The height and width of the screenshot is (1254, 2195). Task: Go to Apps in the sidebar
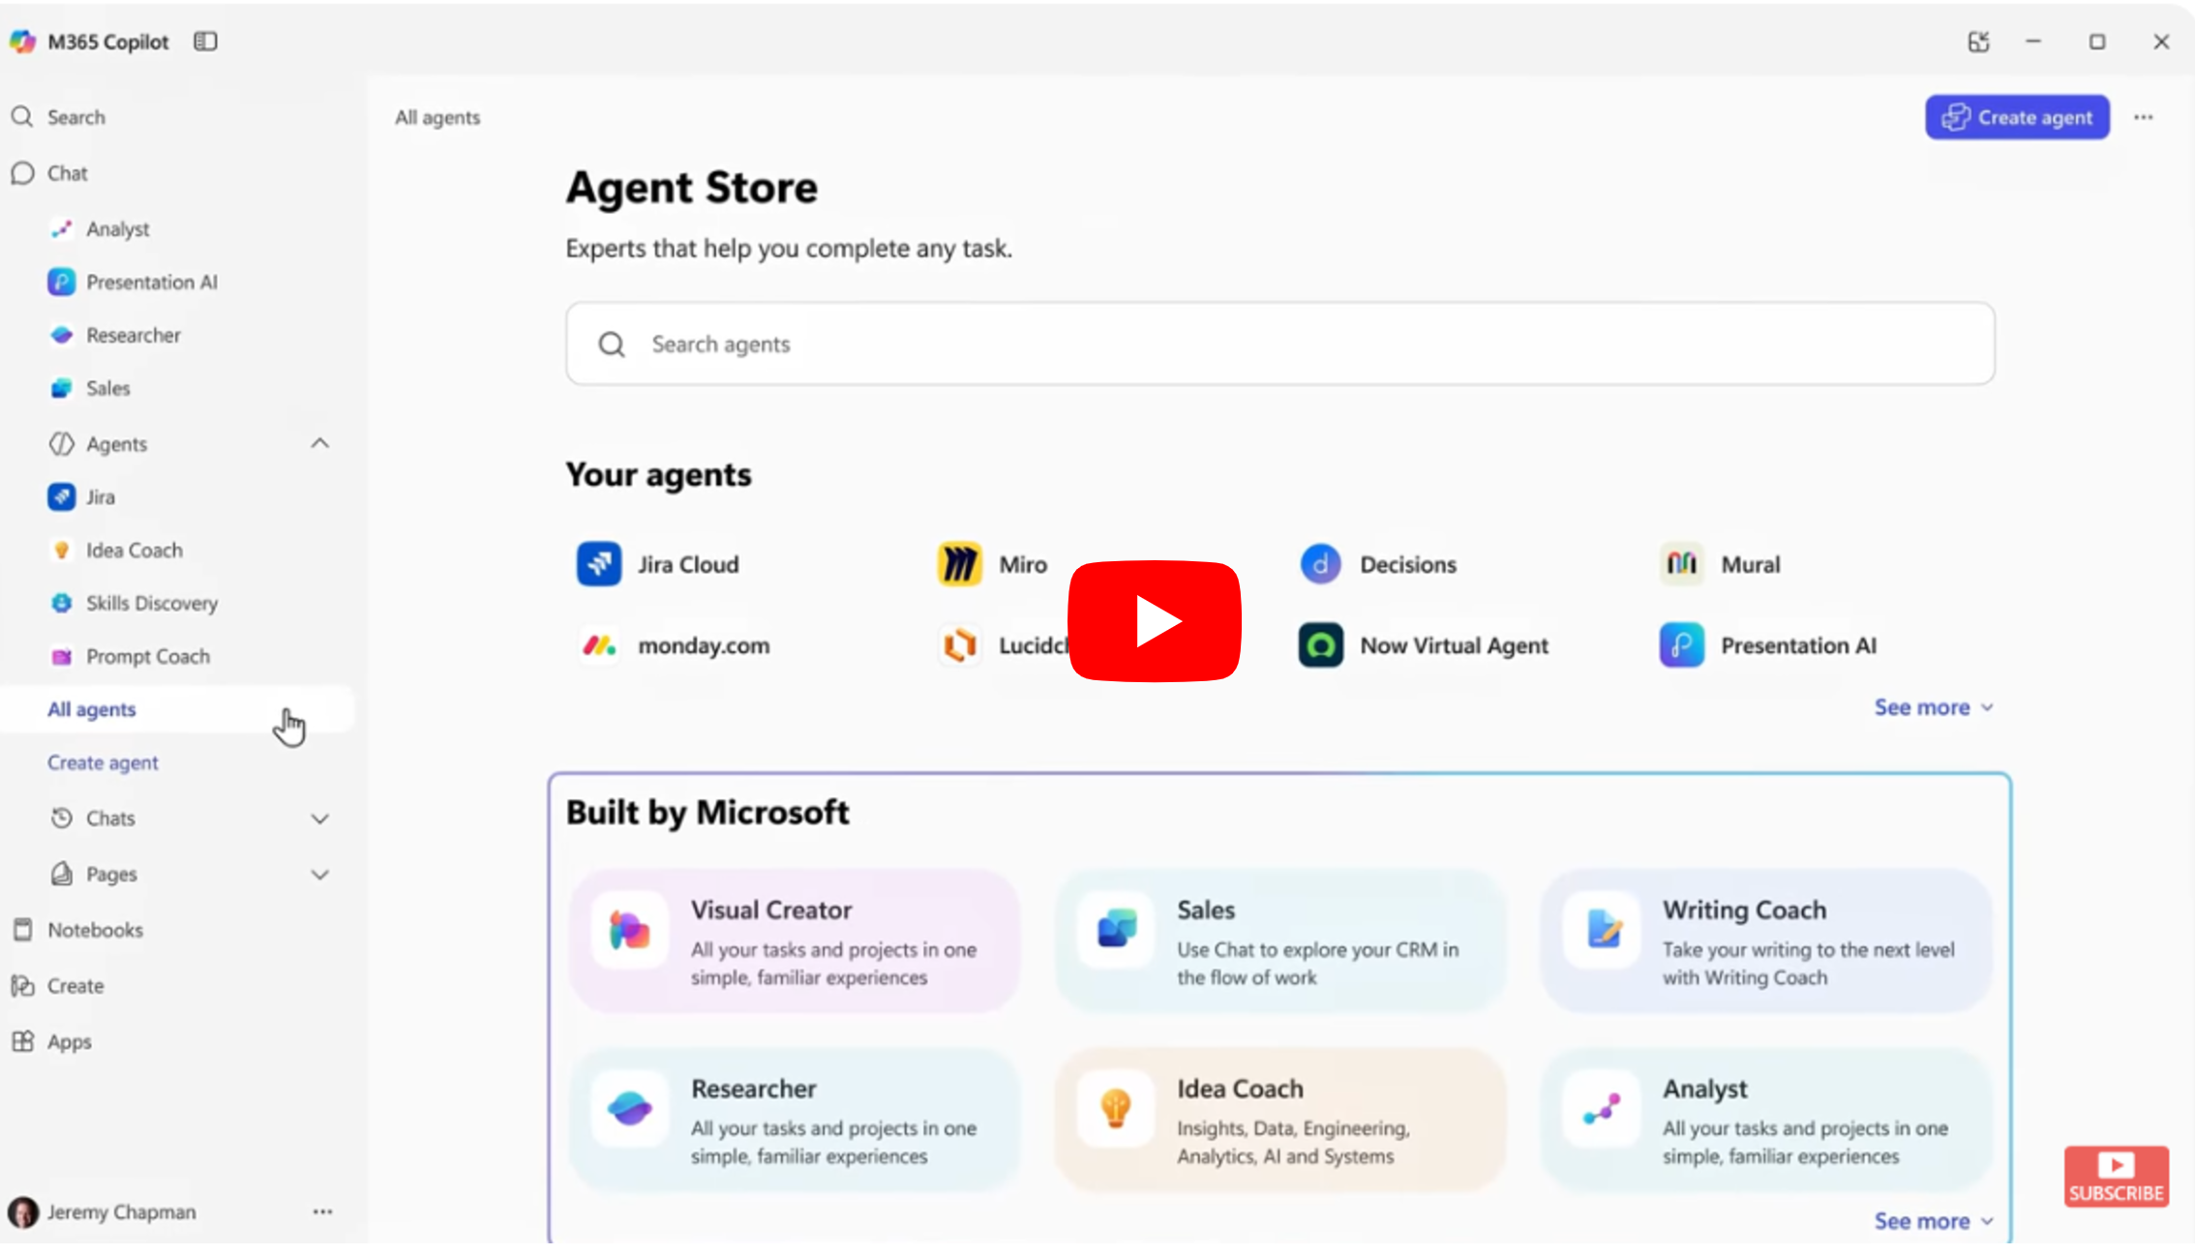point(69,1042)
